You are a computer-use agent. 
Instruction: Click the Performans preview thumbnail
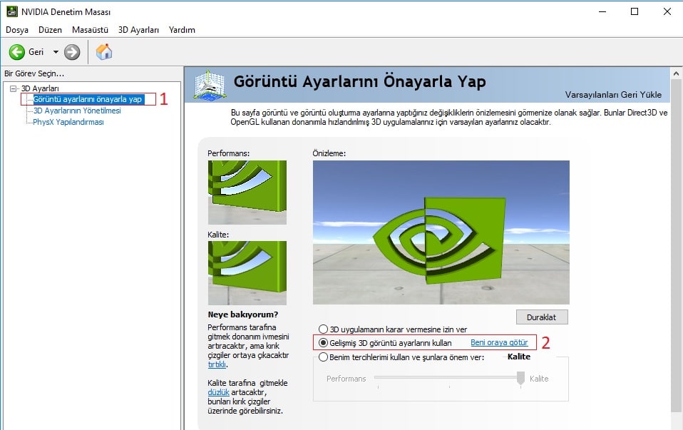click(x=247, y=192)
